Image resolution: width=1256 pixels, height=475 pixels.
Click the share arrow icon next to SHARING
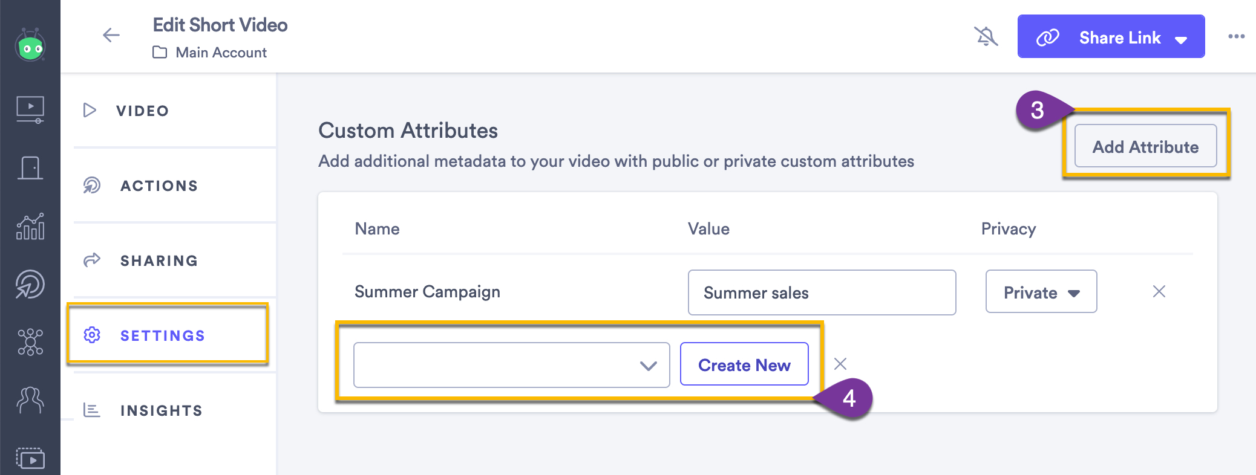[x=92, y=260]
